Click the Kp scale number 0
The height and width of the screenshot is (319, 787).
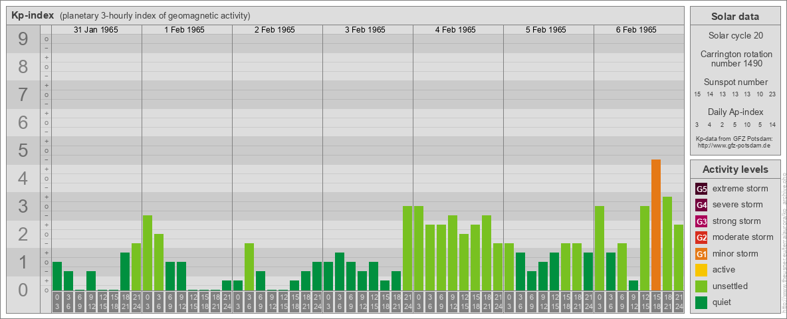(23, 290)
